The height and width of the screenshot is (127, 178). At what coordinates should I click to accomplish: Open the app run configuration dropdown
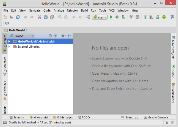[x=100, y=17]
